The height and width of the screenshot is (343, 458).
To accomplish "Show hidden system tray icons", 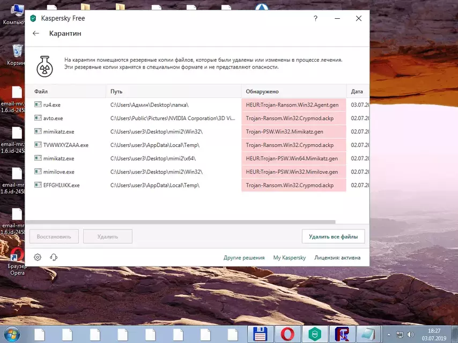I will click(389, 335).
